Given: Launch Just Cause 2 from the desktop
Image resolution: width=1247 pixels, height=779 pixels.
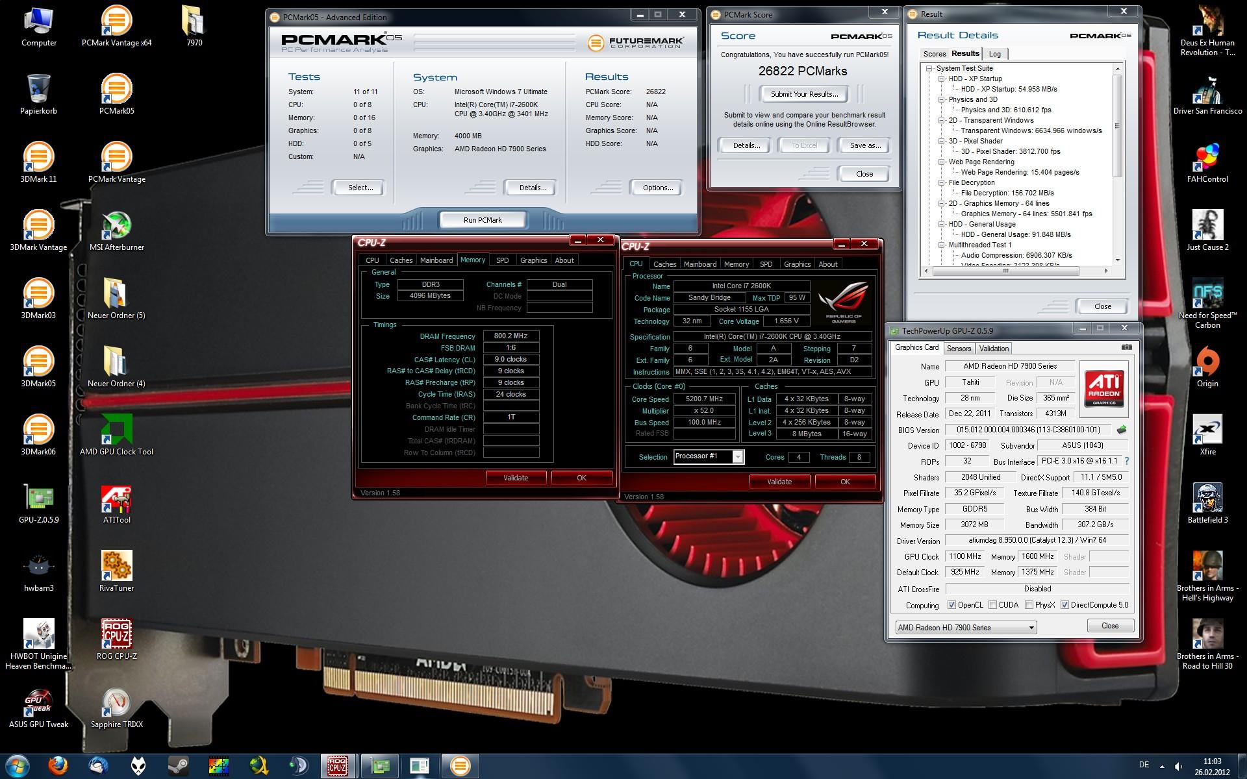Looking at the screenshot, I should pos(1207,230).
